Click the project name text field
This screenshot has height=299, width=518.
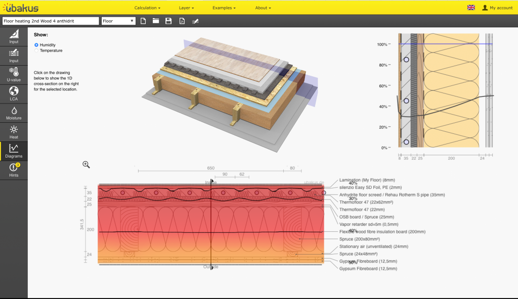pos(50,21)
